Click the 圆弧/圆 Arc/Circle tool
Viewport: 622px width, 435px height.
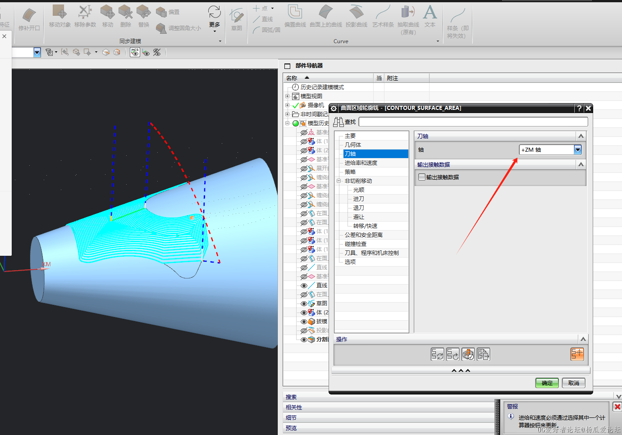266,30
